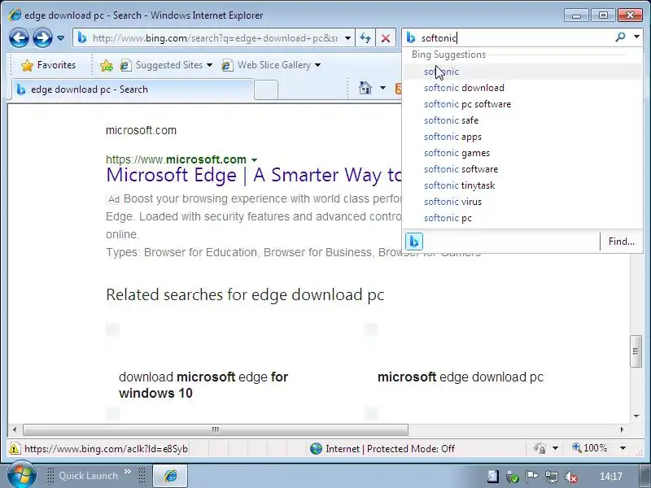Click the horizontal scrollbar left arrow

coord(15,429)
